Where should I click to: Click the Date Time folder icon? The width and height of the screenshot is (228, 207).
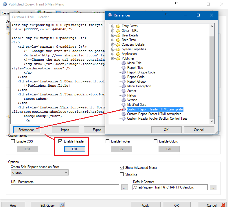point(118,40)
